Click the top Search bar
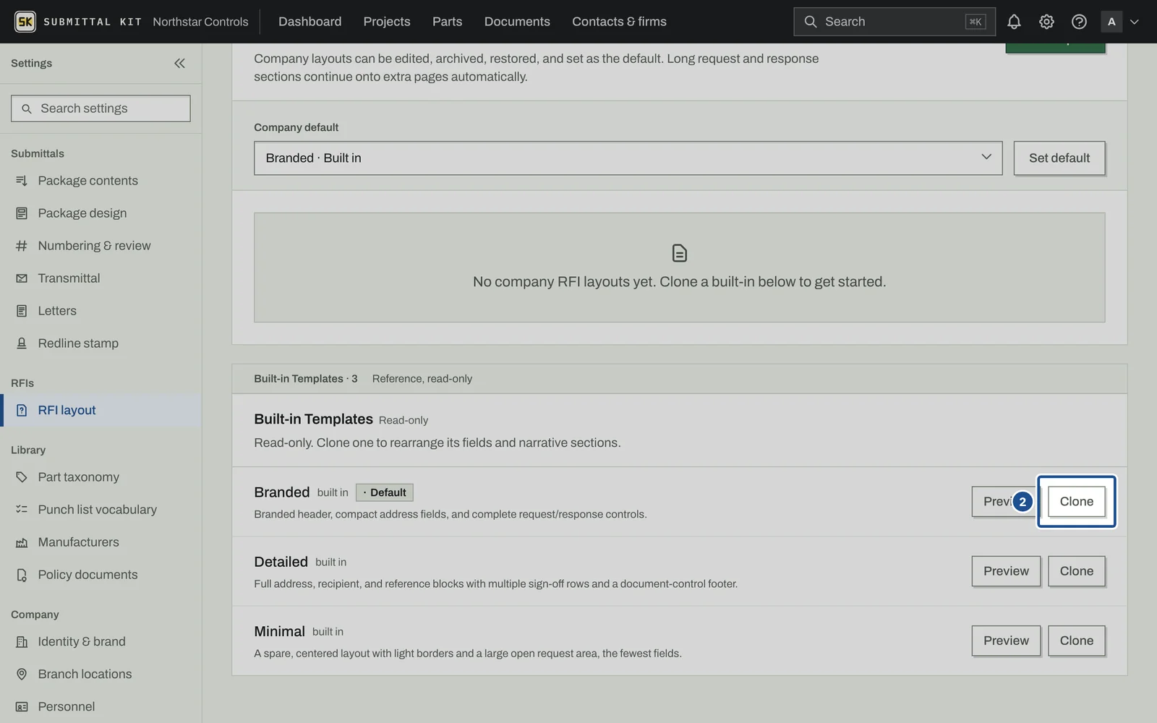The width and height of the screenshot is (1157, 723). coord(894,22)
